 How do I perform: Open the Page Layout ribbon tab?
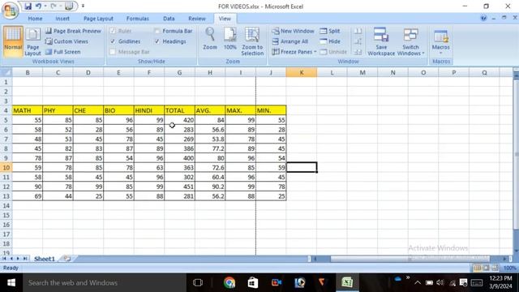click(x=98, y=19)
